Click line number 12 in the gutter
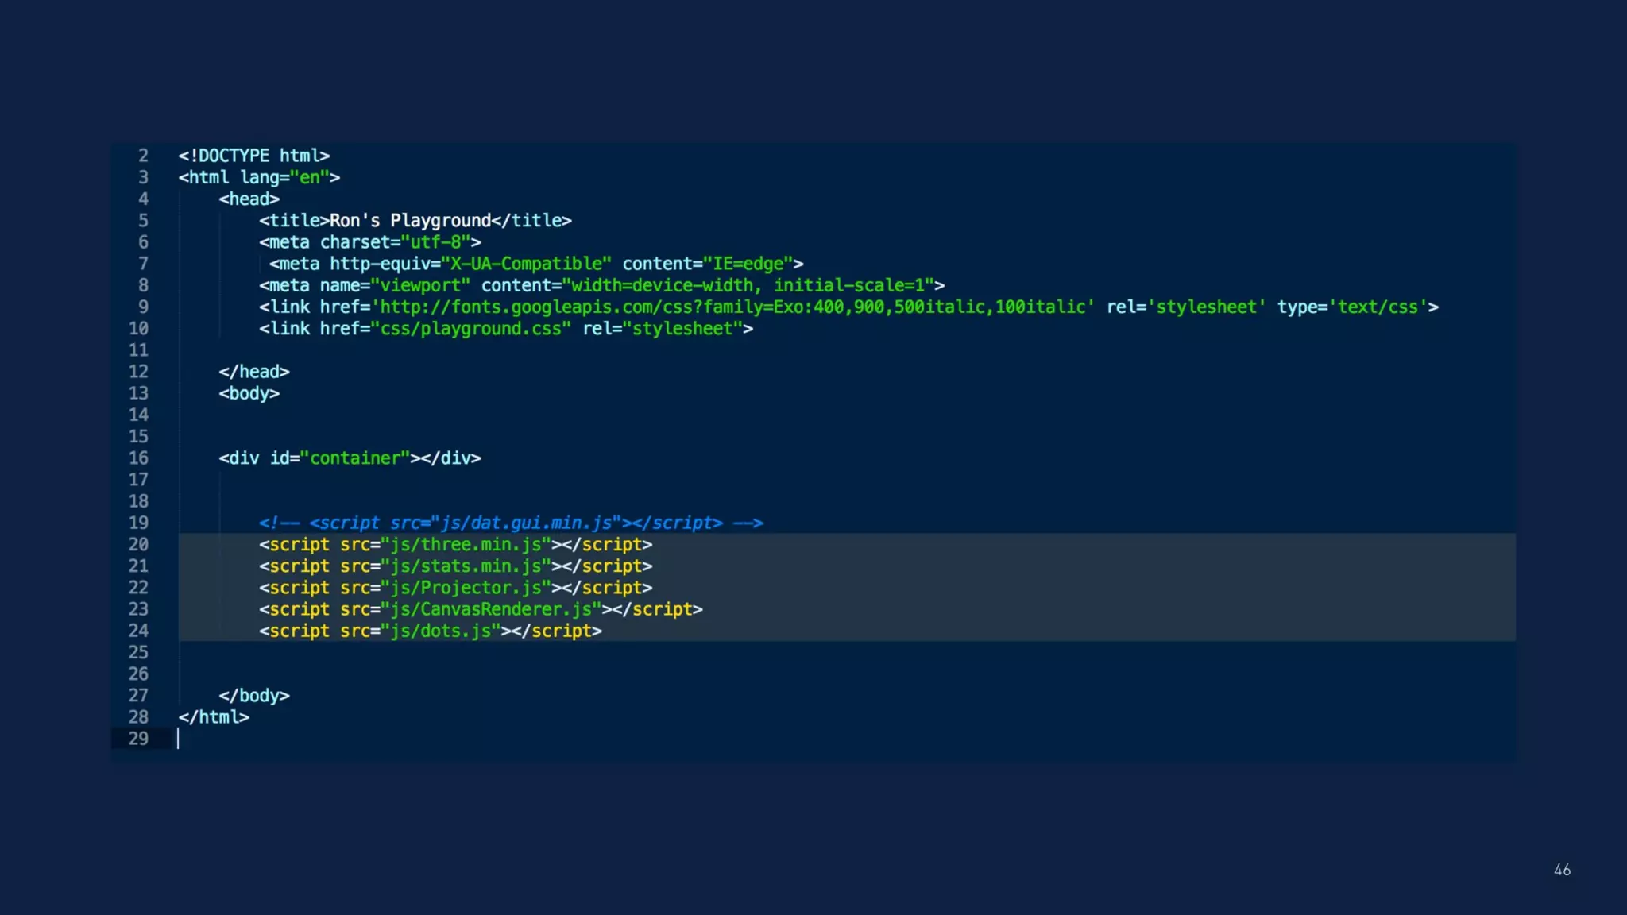 (x=138, y=372)
